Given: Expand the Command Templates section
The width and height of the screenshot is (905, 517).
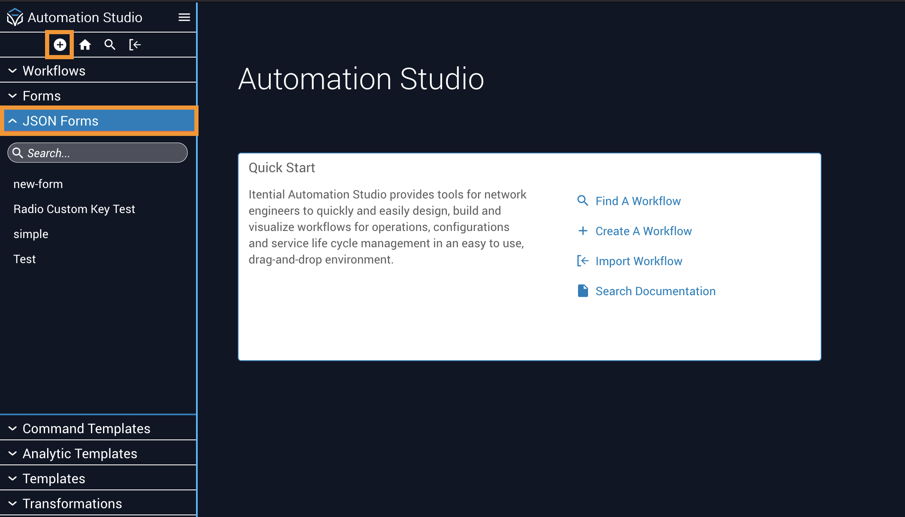Looking at the screenshot, I should pyautogui.click(x=86, y=429).
